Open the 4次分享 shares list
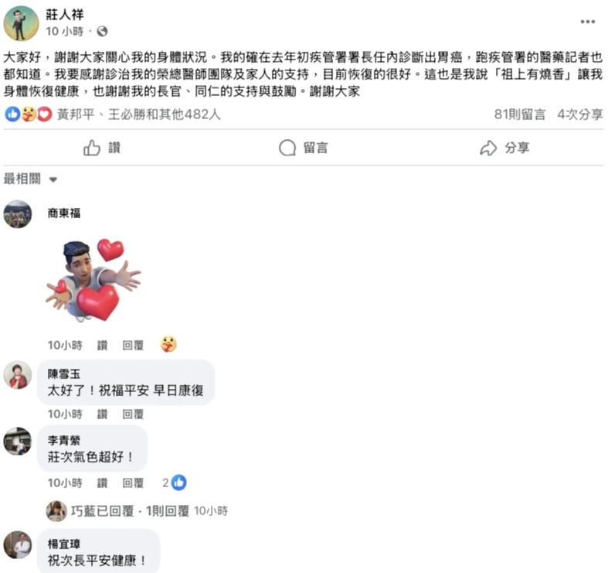Image resolution: width=608 pixels, height=573 pixels. [580, 114]
